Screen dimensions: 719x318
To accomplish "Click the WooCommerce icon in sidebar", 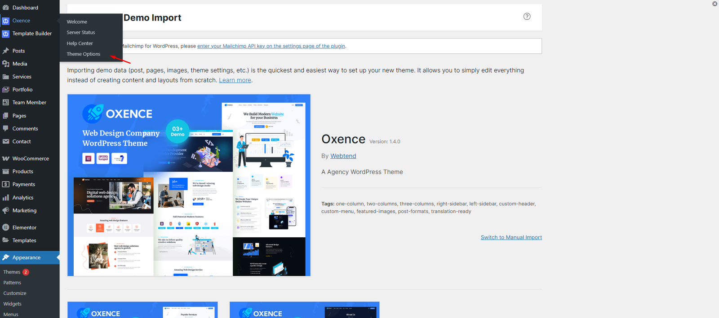I will pyautogui.click(x=6, y=159).
